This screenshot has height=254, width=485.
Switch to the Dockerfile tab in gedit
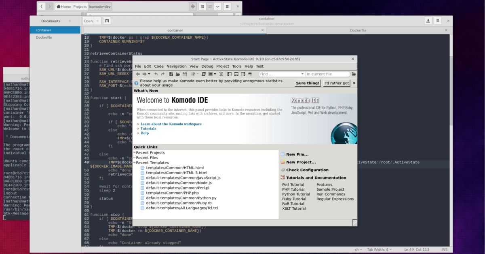point(358,30)
